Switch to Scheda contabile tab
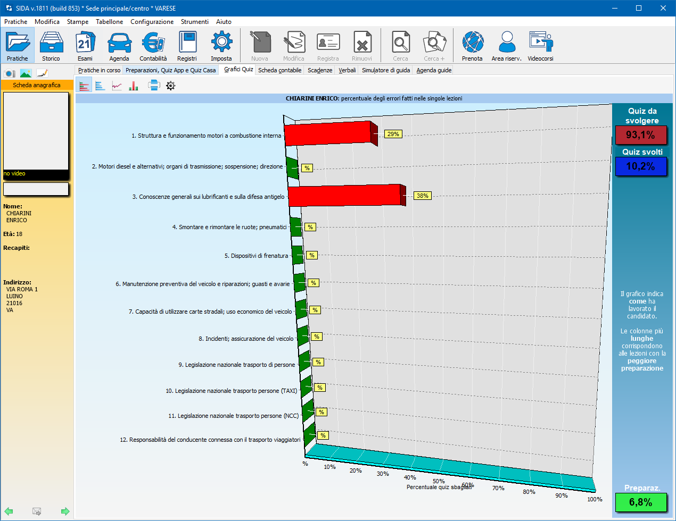 point(279,70)
